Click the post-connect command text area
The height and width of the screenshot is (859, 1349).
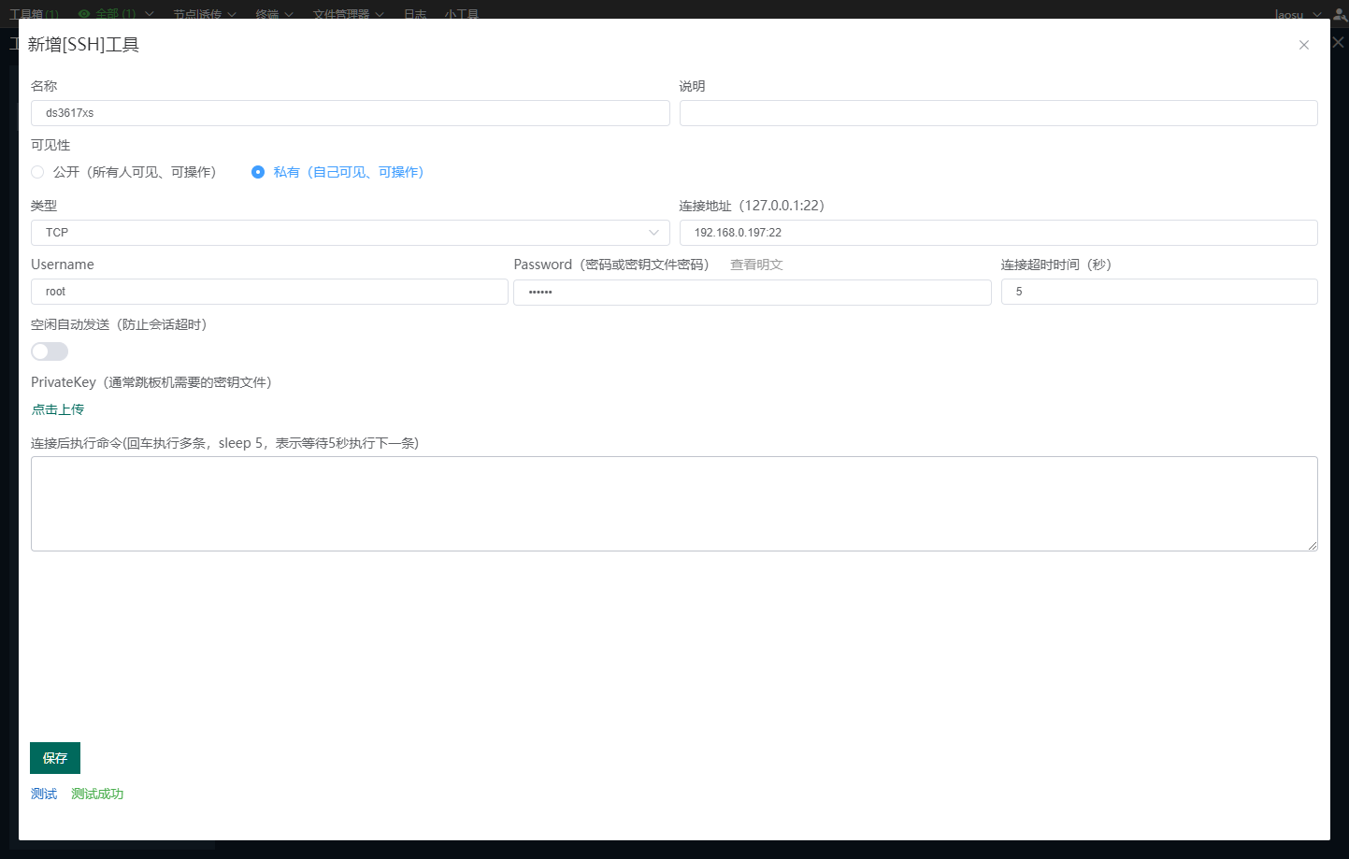pos(673,503)
